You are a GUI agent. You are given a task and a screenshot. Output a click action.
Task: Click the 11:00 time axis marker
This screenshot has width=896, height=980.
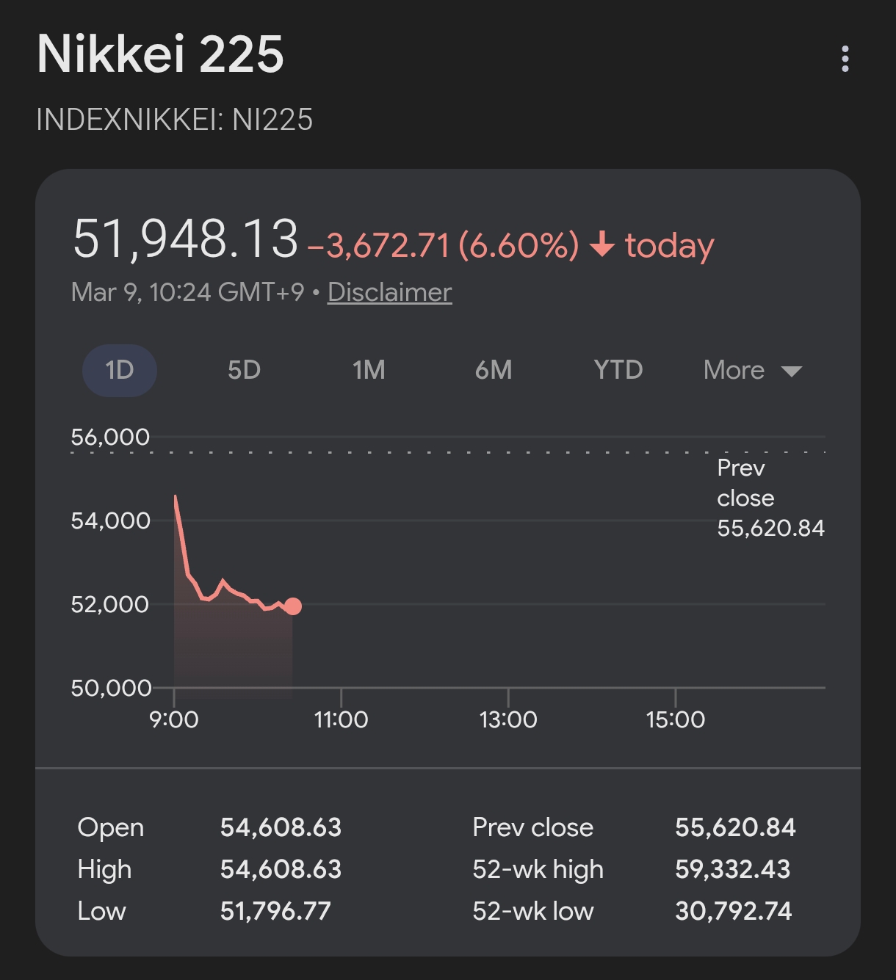click(x=341, y=719)
